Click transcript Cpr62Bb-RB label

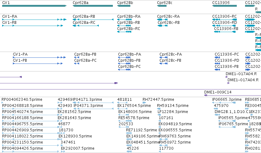pyautogui.click(x=129, y=23)
